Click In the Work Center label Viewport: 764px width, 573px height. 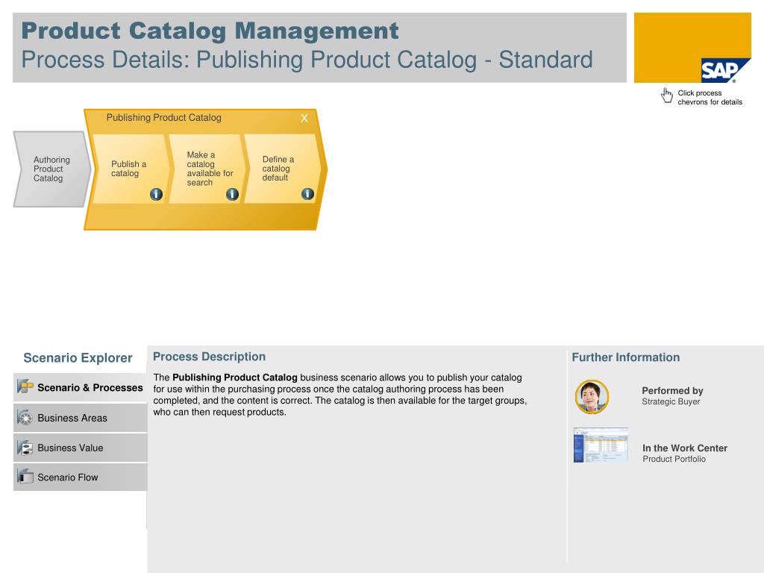point(685,448)
